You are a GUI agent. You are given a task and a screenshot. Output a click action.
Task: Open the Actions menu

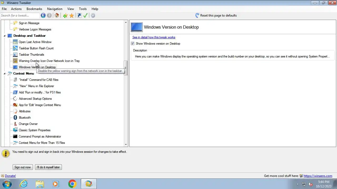pyautogui.click(x=16, y=9)
